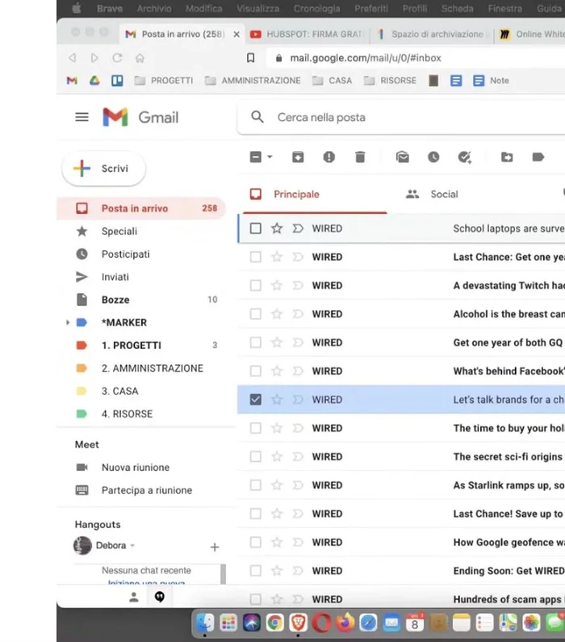Switch to Spazio di archiviazione browser tab
This screenshot has width=565, height=642.
pos(432,35)
